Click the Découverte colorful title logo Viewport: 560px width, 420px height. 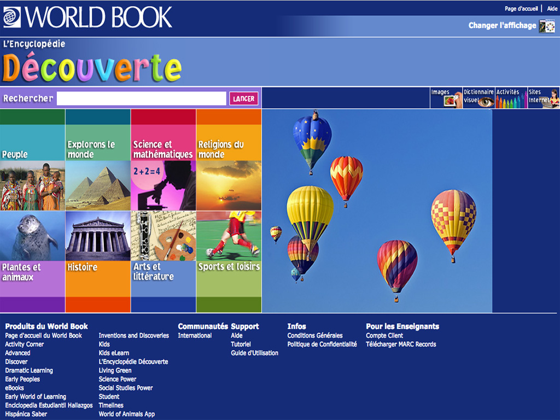coord(92,67)
